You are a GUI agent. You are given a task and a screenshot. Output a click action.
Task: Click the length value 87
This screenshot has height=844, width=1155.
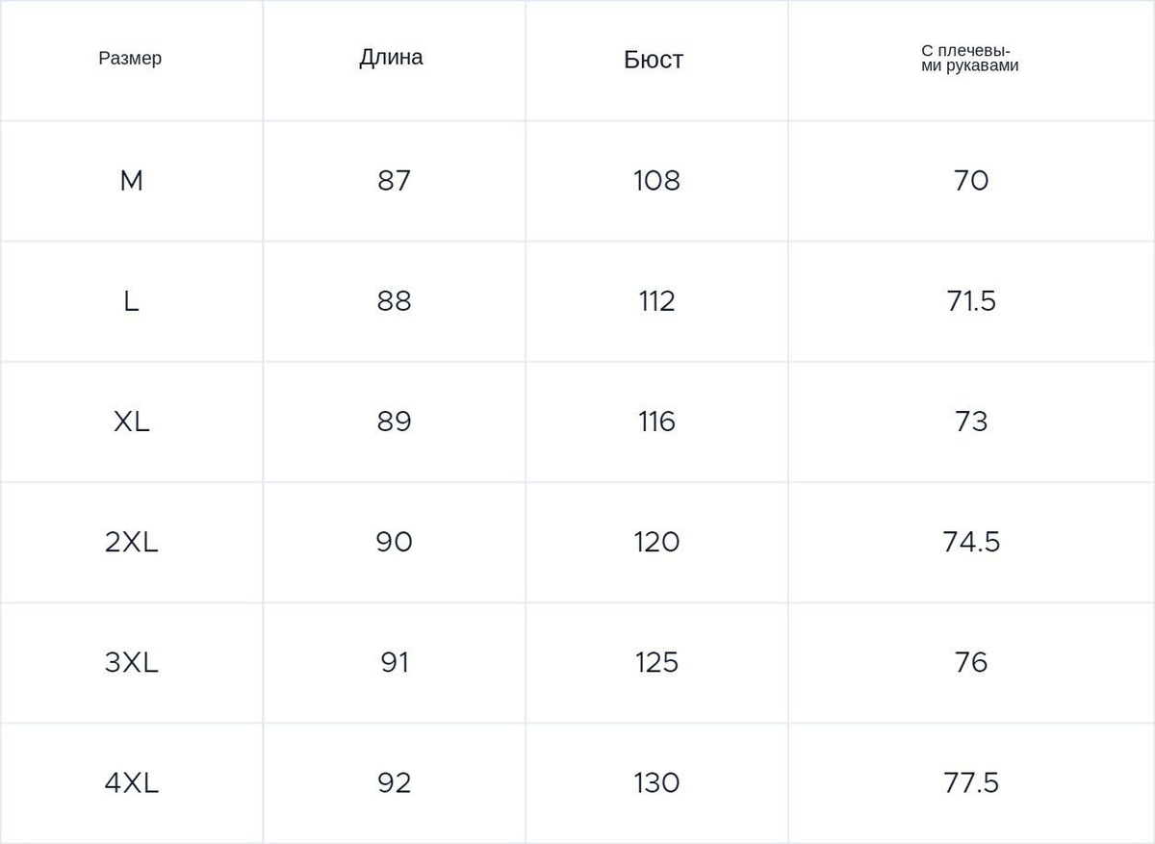[394, 180]
